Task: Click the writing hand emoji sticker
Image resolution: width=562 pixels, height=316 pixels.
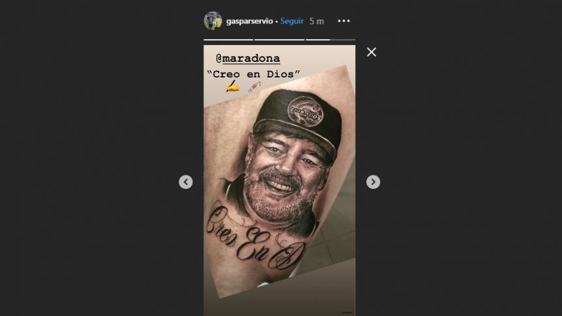Action: click(x=233, y=87)
